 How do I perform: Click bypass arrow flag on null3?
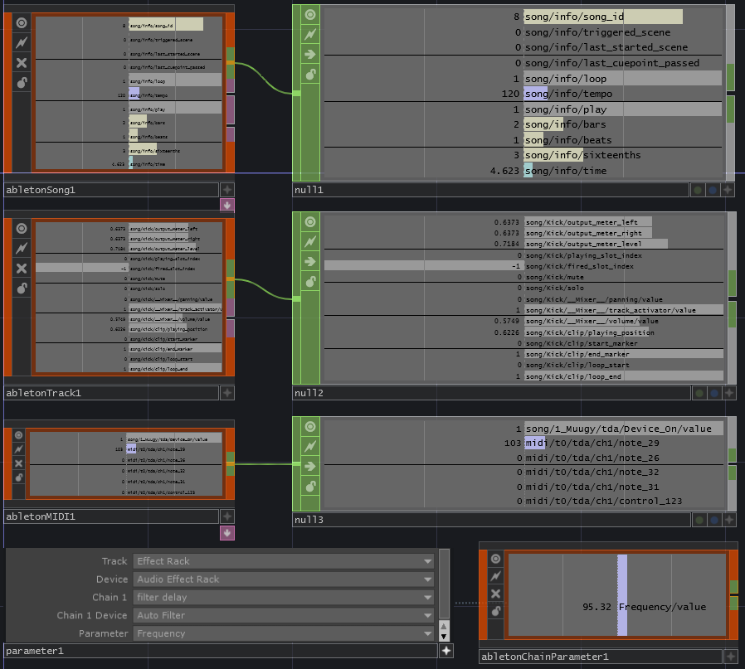310,467
